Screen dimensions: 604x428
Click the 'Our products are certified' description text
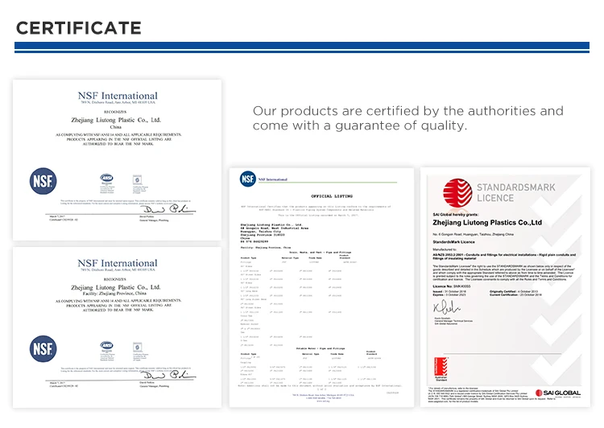point(407,117)
